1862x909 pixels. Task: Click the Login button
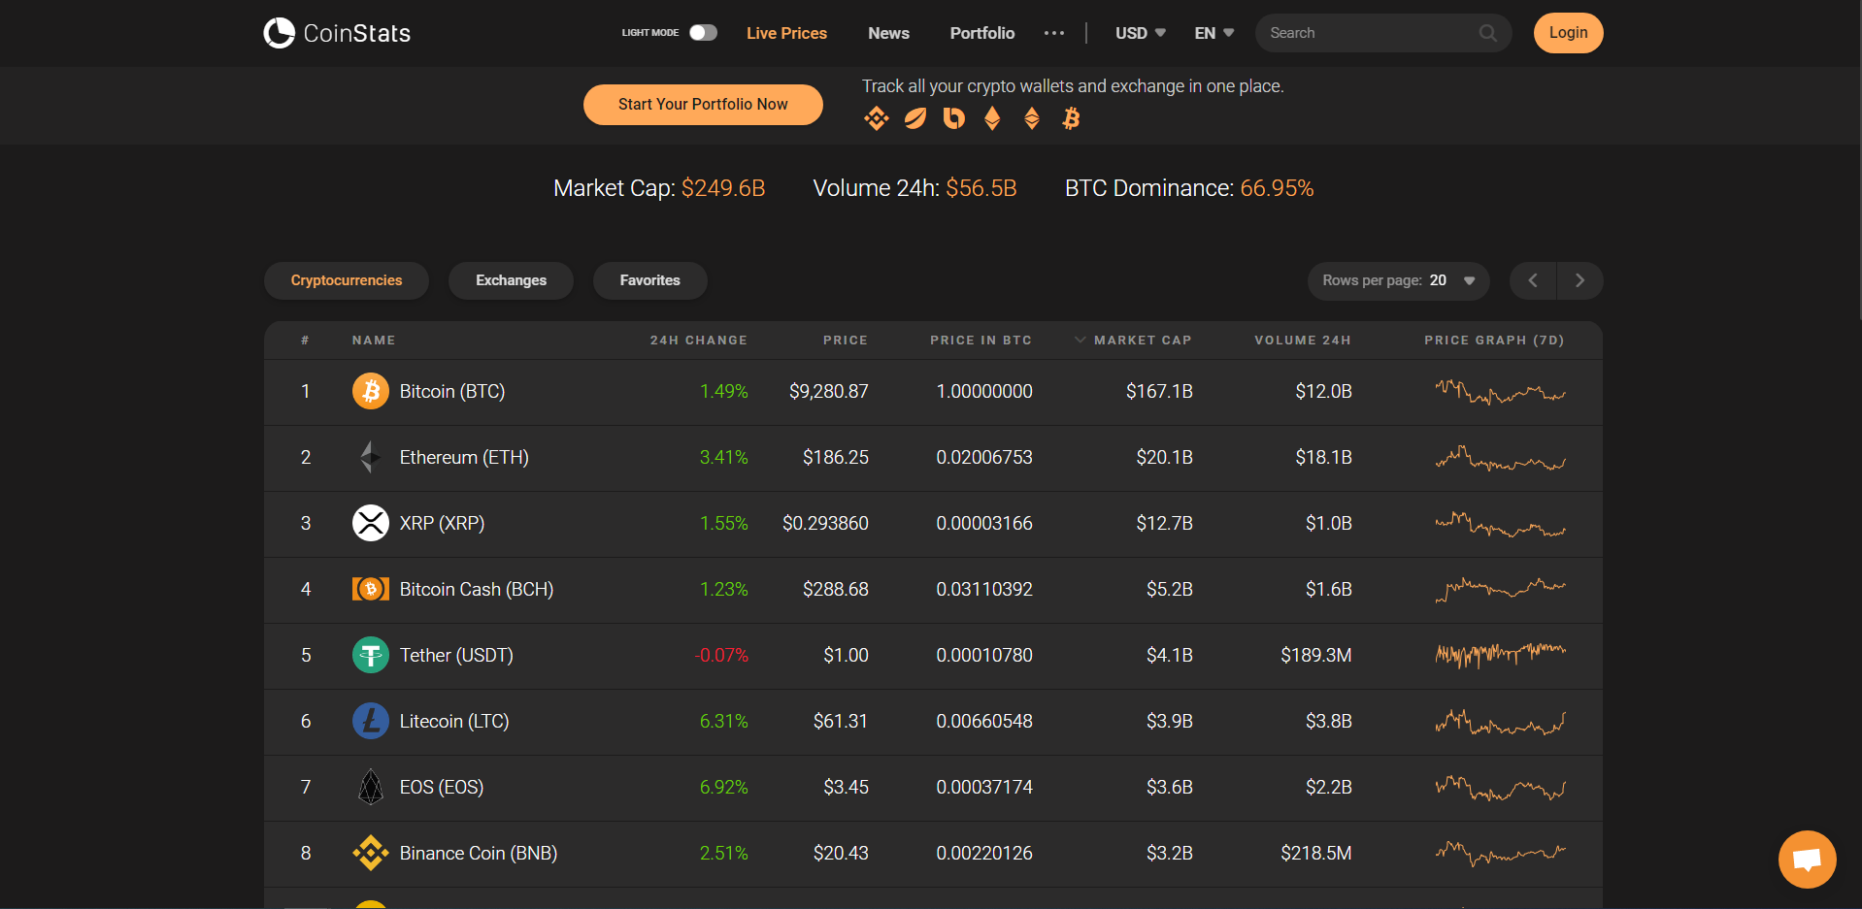pyautogui.click(x=1568, y=33)
